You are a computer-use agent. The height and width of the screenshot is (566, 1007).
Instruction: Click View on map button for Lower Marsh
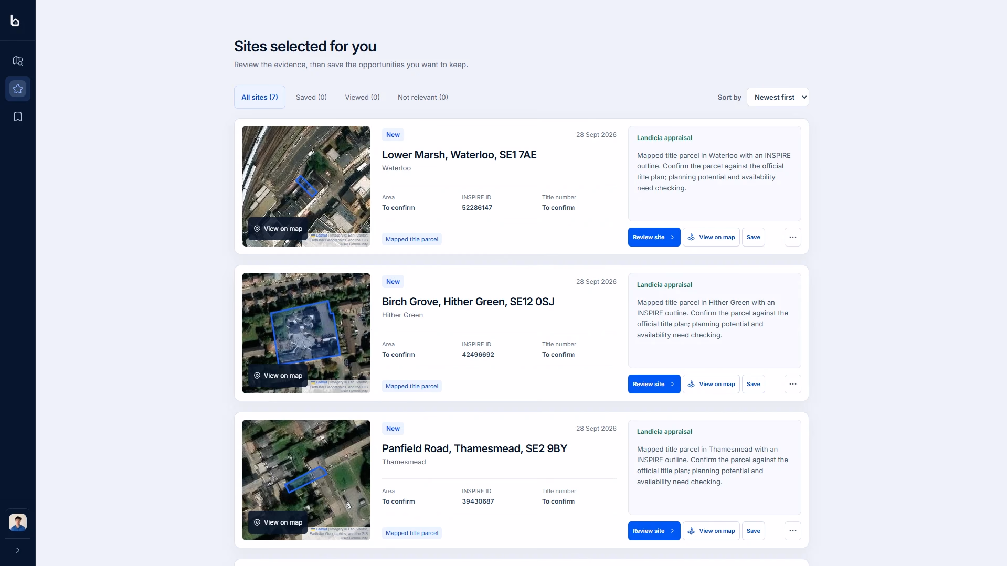coord(711,237)
